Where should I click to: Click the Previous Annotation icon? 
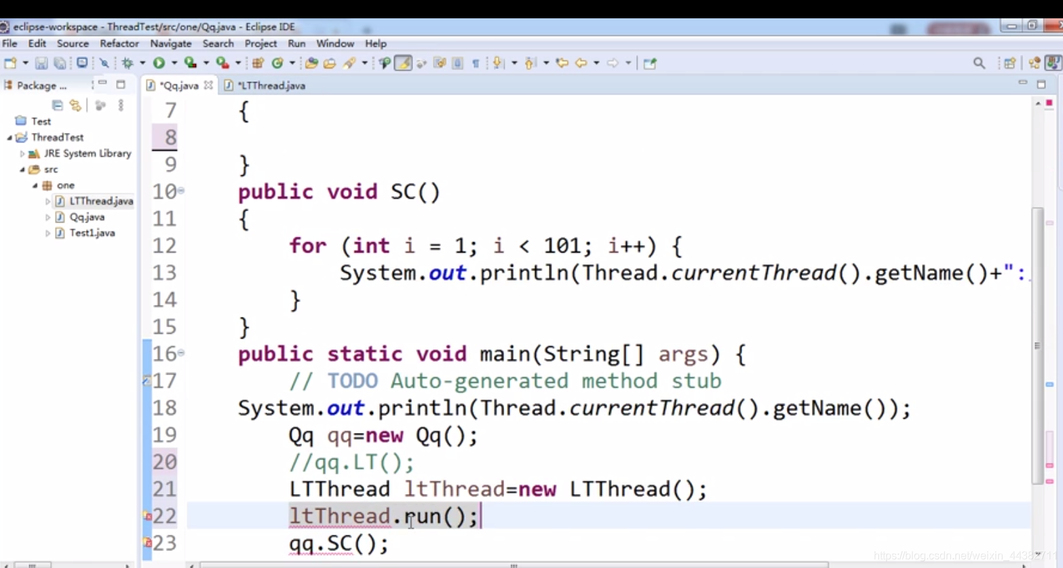pyautogui.click(x=530, y=63)
